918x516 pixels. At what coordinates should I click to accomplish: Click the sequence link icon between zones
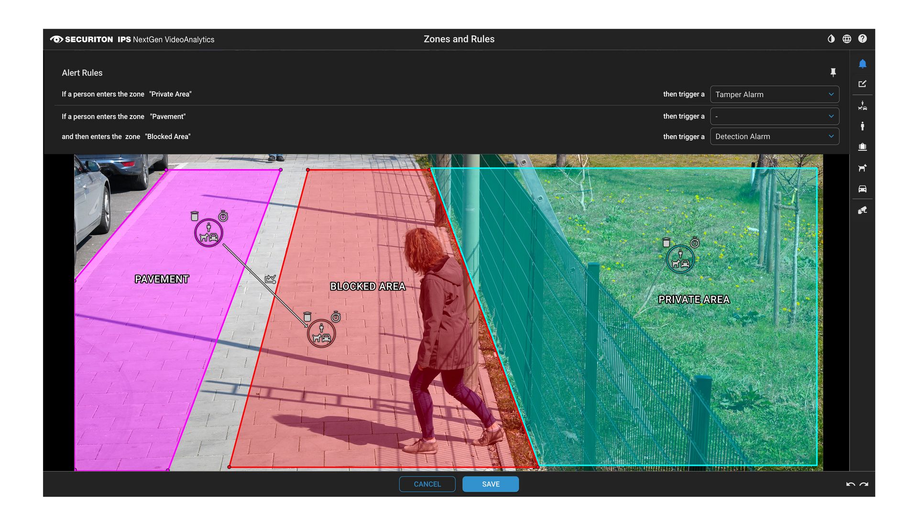[x=271, y=279]
